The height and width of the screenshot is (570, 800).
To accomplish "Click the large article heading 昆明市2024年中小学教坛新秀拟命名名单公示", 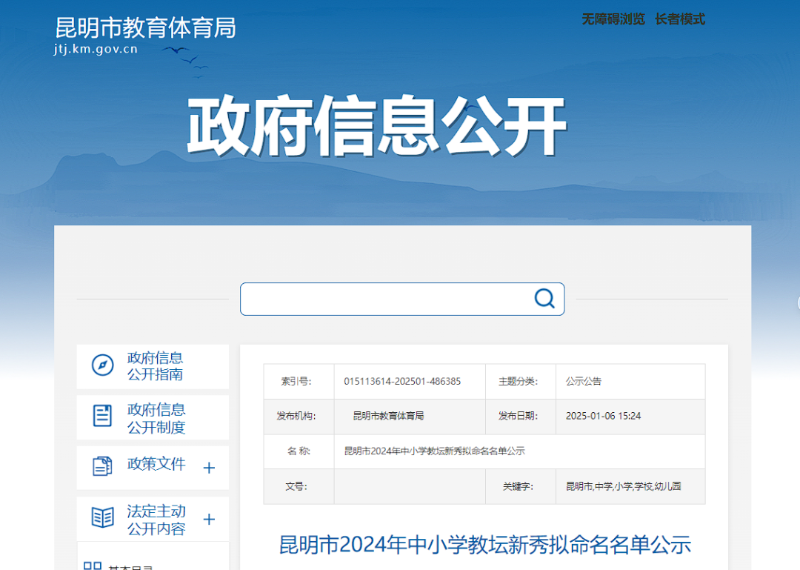I will tap(484, 545).
